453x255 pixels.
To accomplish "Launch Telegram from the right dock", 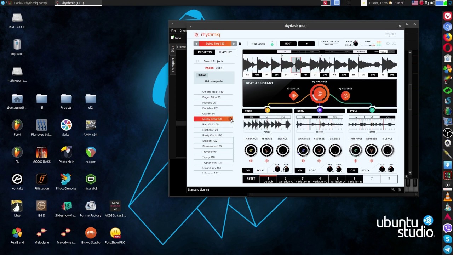I will click(x=448, y=250).
